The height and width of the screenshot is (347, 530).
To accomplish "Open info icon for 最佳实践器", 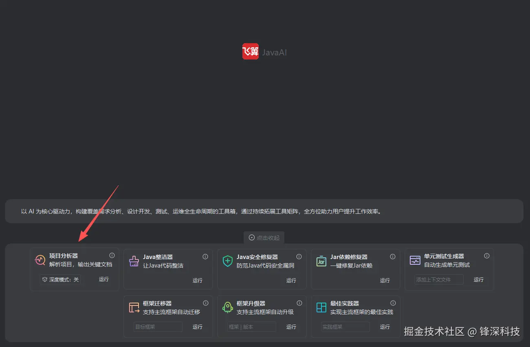I will point(393,303).
